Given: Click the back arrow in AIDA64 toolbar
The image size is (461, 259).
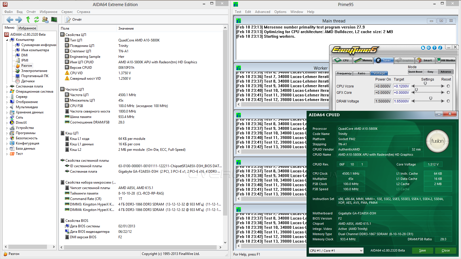Looking at the screenshot, I should point(10,20).
